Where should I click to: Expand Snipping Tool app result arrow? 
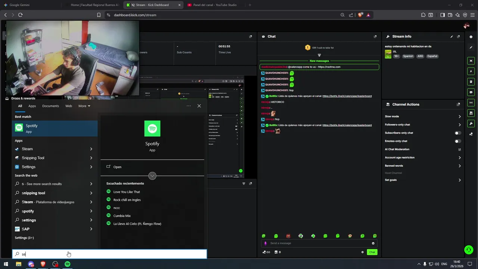pos(91,158)
